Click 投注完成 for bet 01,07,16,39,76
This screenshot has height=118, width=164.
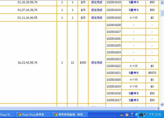coord(97,10)
